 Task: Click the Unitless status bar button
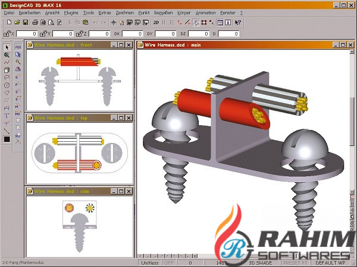[x=150, y=263]
